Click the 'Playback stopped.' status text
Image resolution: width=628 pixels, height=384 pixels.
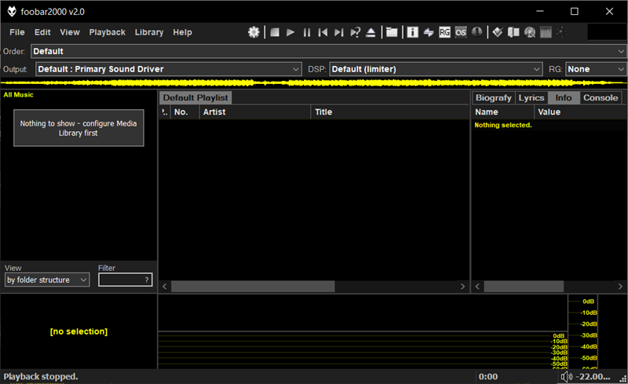[x=41, y=377]
